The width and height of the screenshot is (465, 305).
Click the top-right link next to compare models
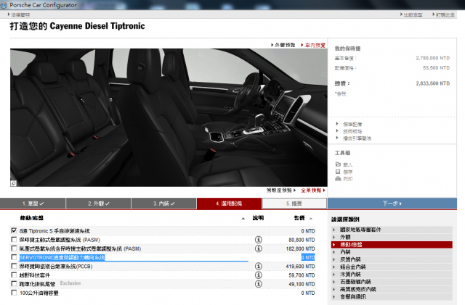[444, 14]
